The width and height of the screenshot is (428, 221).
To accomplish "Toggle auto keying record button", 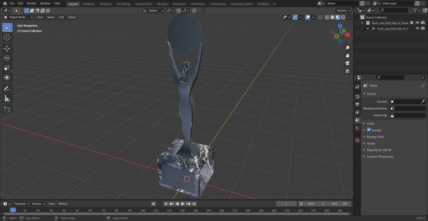I will point(154,204).
